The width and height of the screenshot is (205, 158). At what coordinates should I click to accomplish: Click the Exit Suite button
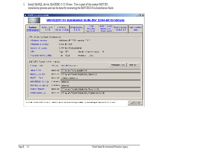135,103
